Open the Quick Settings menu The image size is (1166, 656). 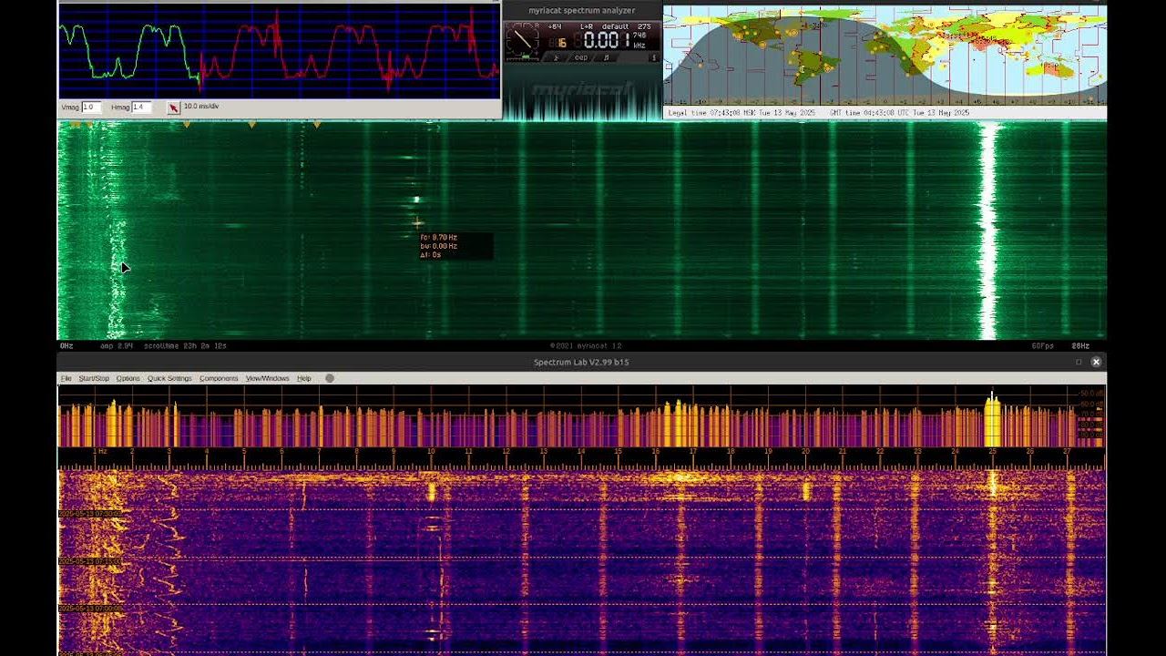(169, 378)
